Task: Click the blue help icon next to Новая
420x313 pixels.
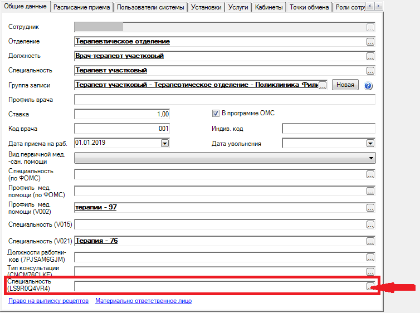Action: [368, 86]
